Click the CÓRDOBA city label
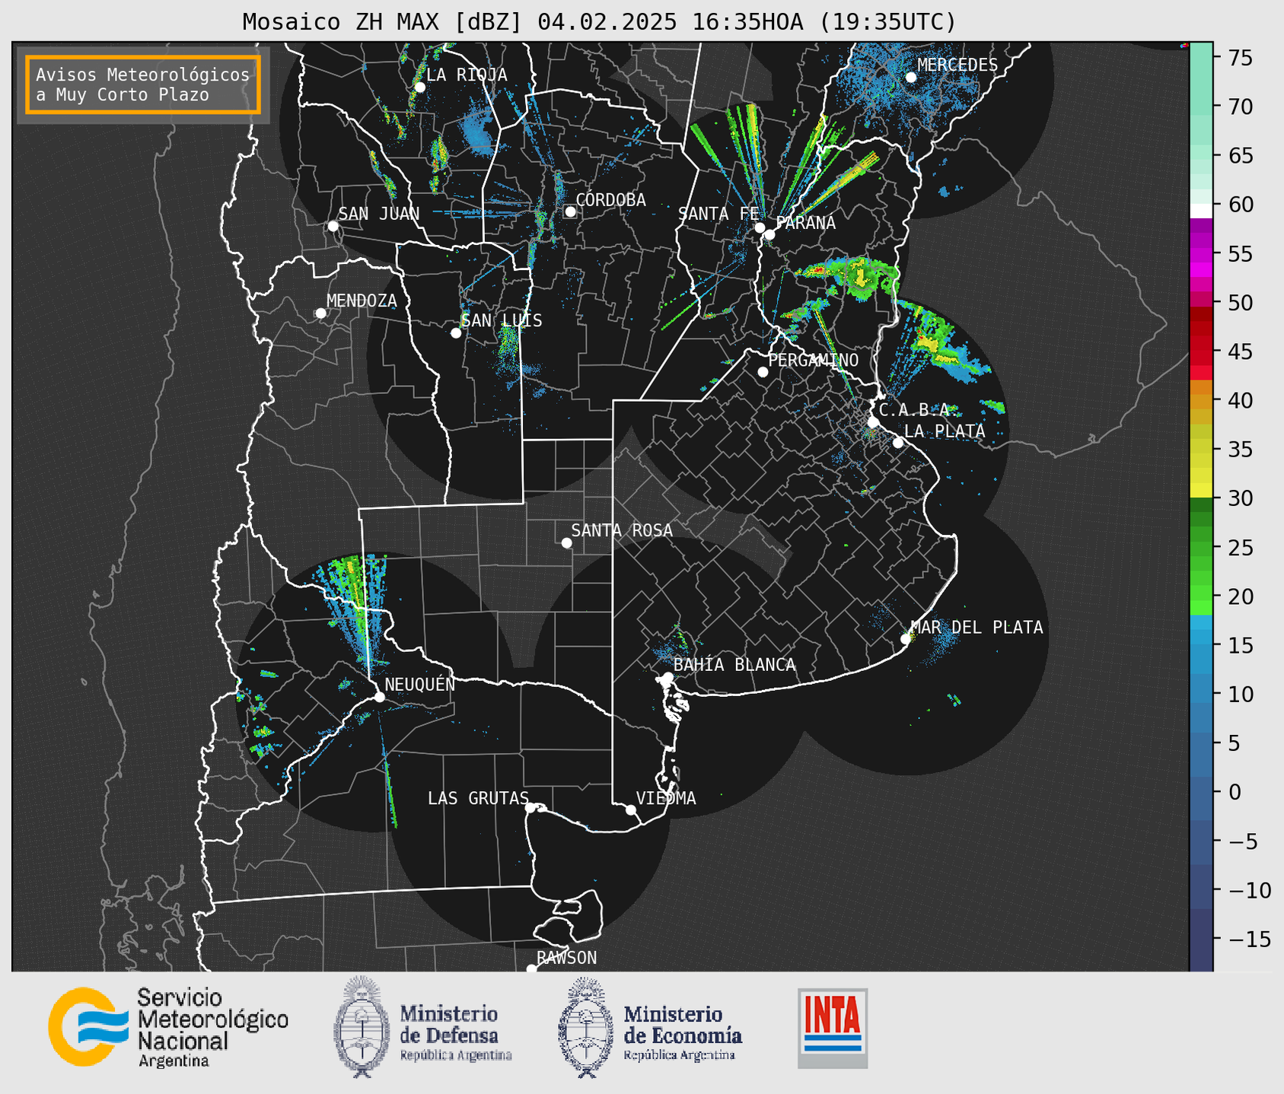1284x1094 pixels. 610,200
